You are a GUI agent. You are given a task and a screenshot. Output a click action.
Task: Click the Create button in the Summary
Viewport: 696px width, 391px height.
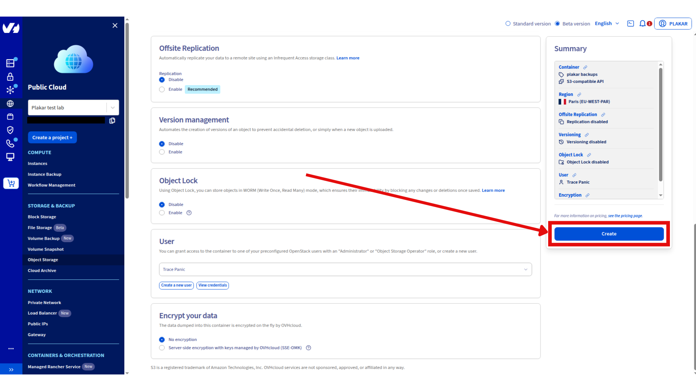(x=609, y=234)
